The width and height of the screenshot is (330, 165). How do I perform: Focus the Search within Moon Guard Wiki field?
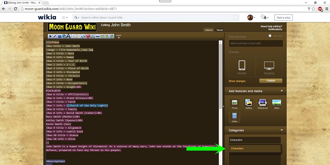point(157,17)
